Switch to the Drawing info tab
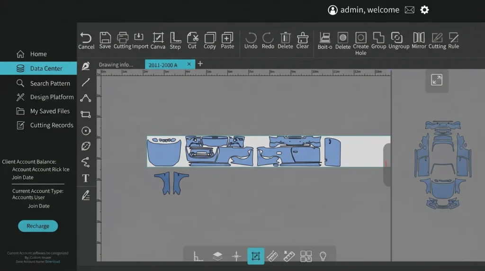The height and width of the screenshot is (271, 485). click(116, 64)
